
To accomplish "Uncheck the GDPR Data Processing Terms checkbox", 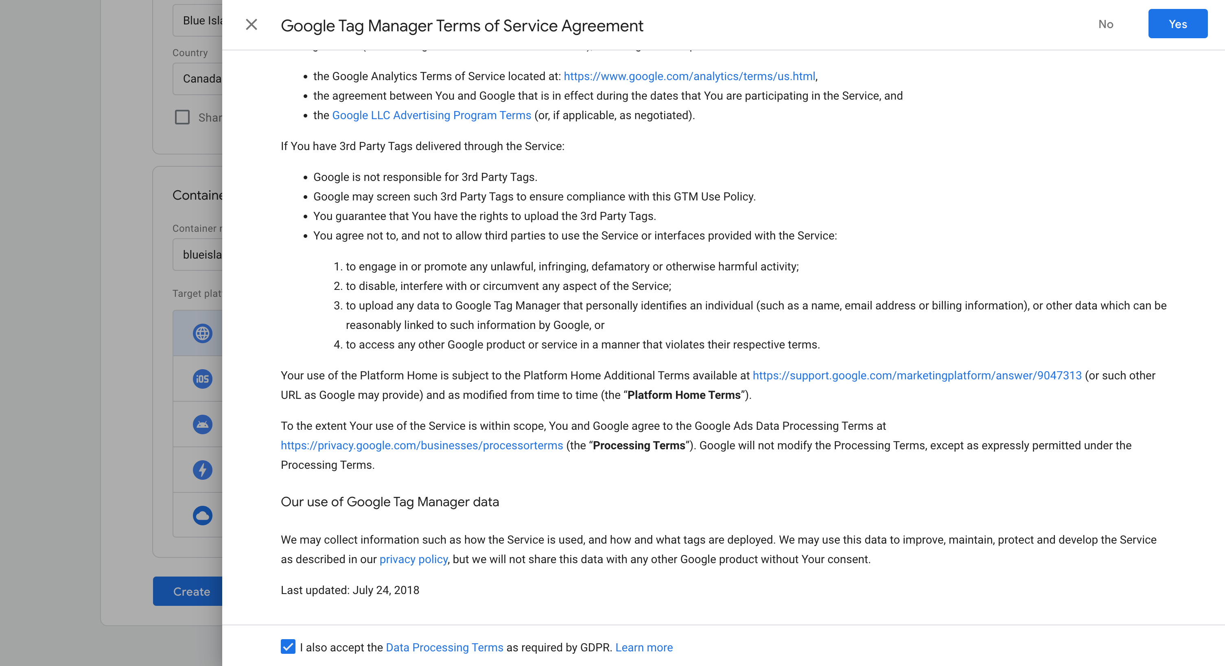I will click(288, 646).
